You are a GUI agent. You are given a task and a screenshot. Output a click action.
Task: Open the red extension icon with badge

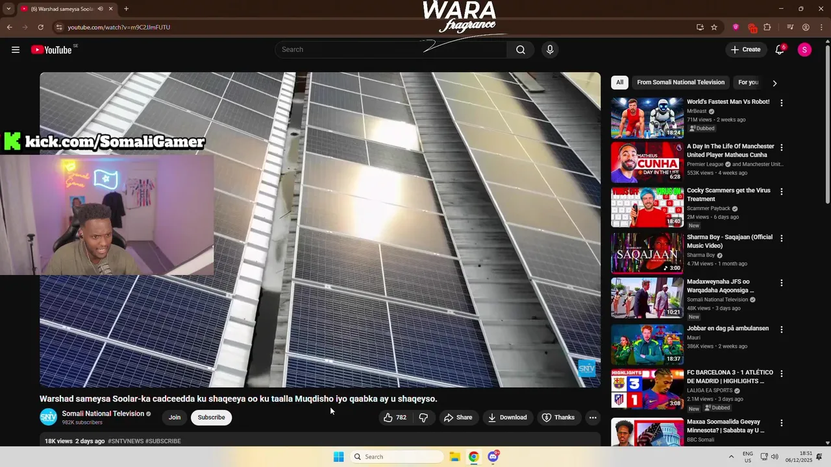(x=752, y=27)
